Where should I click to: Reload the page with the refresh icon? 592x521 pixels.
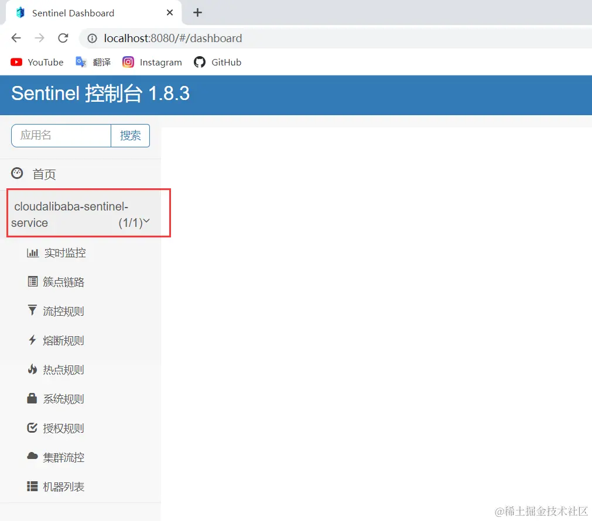pyautogui.click(x=63, y=38)
